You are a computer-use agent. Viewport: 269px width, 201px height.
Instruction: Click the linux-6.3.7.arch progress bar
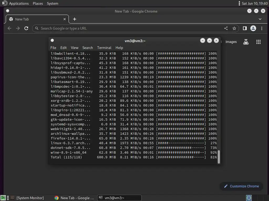(x=181, y=143)
